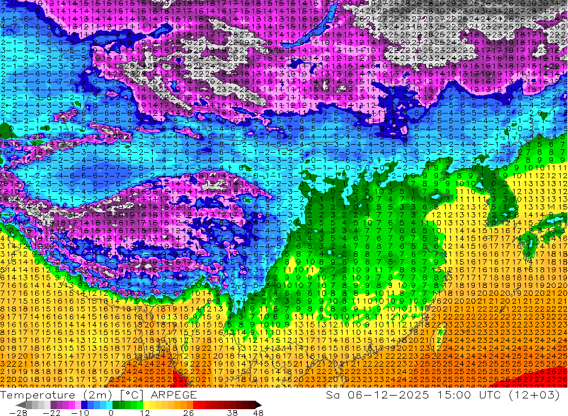Click the '48' legend value
The height and width of the screenshot is (416, 568).
(258, 413)
